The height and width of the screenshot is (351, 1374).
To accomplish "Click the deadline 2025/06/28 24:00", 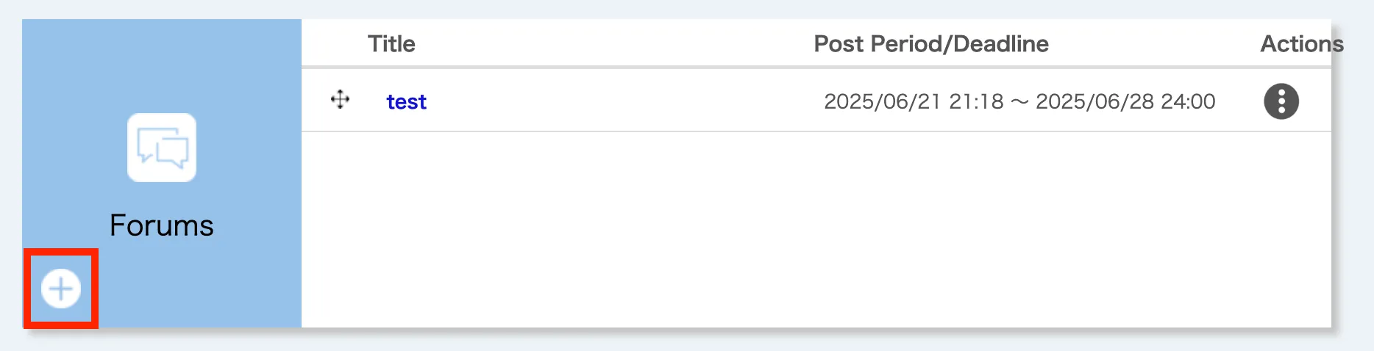I will coord(1125,101).
